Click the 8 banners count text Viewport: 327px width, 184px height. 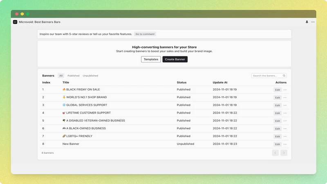[x=47, y=153]
